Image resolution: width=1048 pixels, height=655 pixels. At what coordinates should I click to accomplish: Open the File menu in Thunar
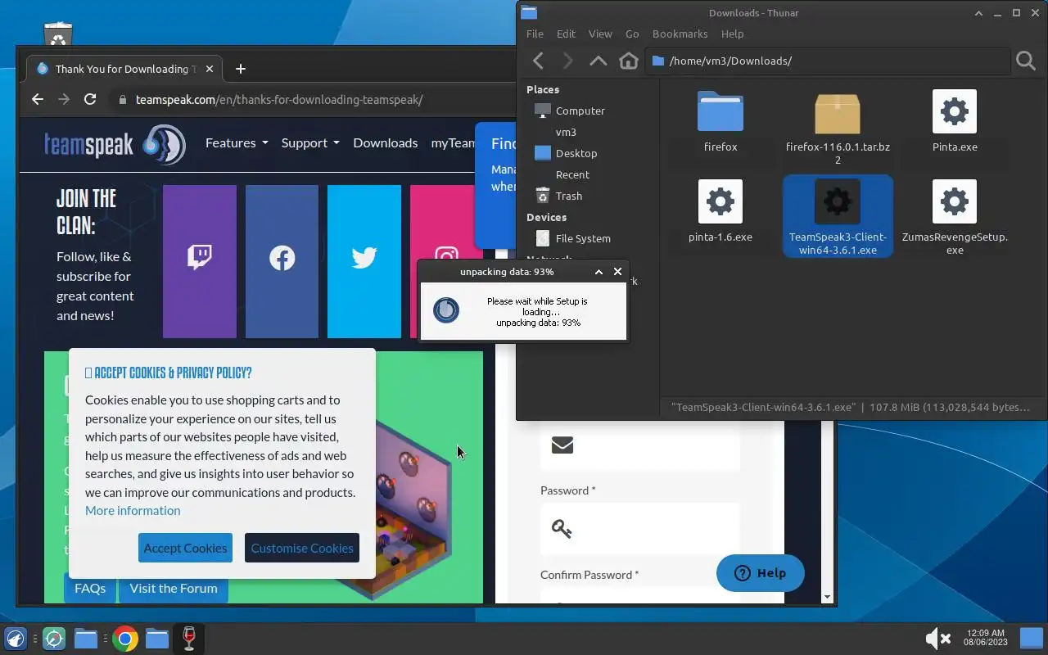(535, 34)
